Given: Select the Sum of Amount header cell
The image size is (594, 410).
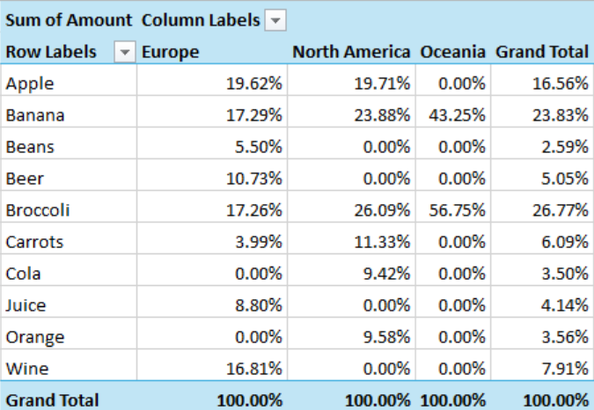Looking at the screenshot, I should point(69,20).
